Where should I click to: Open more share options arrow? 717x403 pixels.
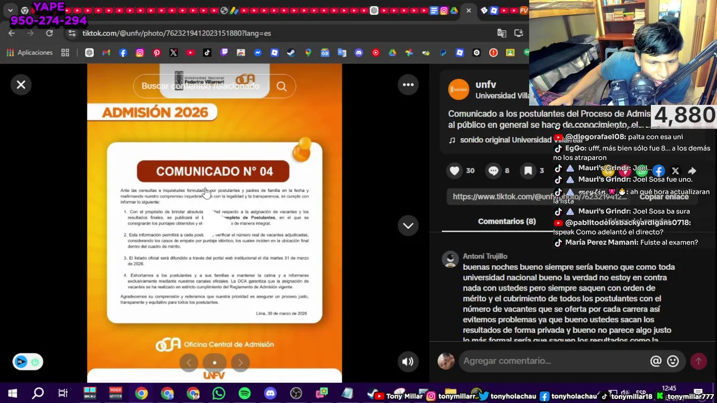click(692, 171)
